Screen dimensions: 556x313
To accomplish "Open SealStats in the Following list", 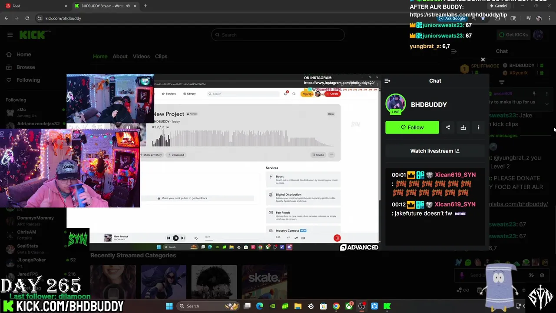I will coord(35,248).
